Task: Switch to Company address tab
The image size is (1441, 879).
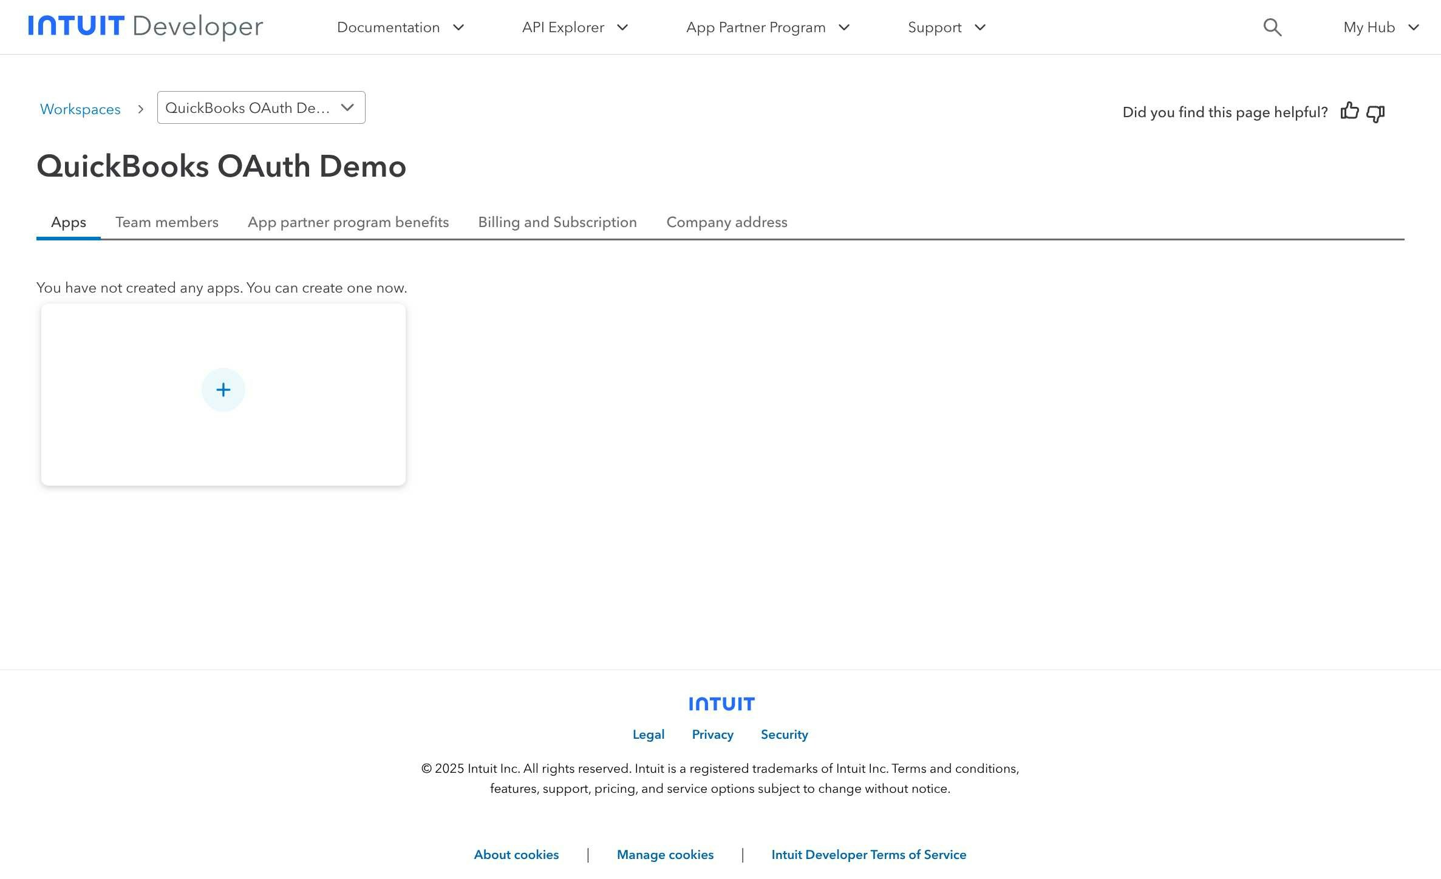Action: 727,222
